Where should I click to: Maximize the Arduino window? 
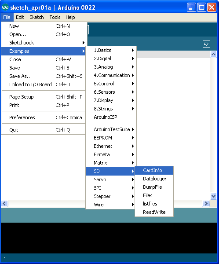point(201,7)
